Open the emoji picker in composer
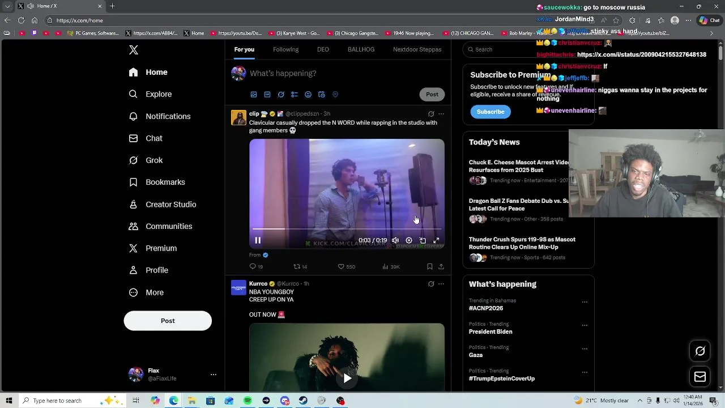Viewport: 725px width, 408px height. (308, 95)
